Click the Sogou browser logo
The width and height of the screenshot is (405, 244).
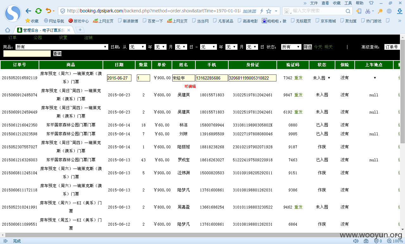tap(13, 13)
